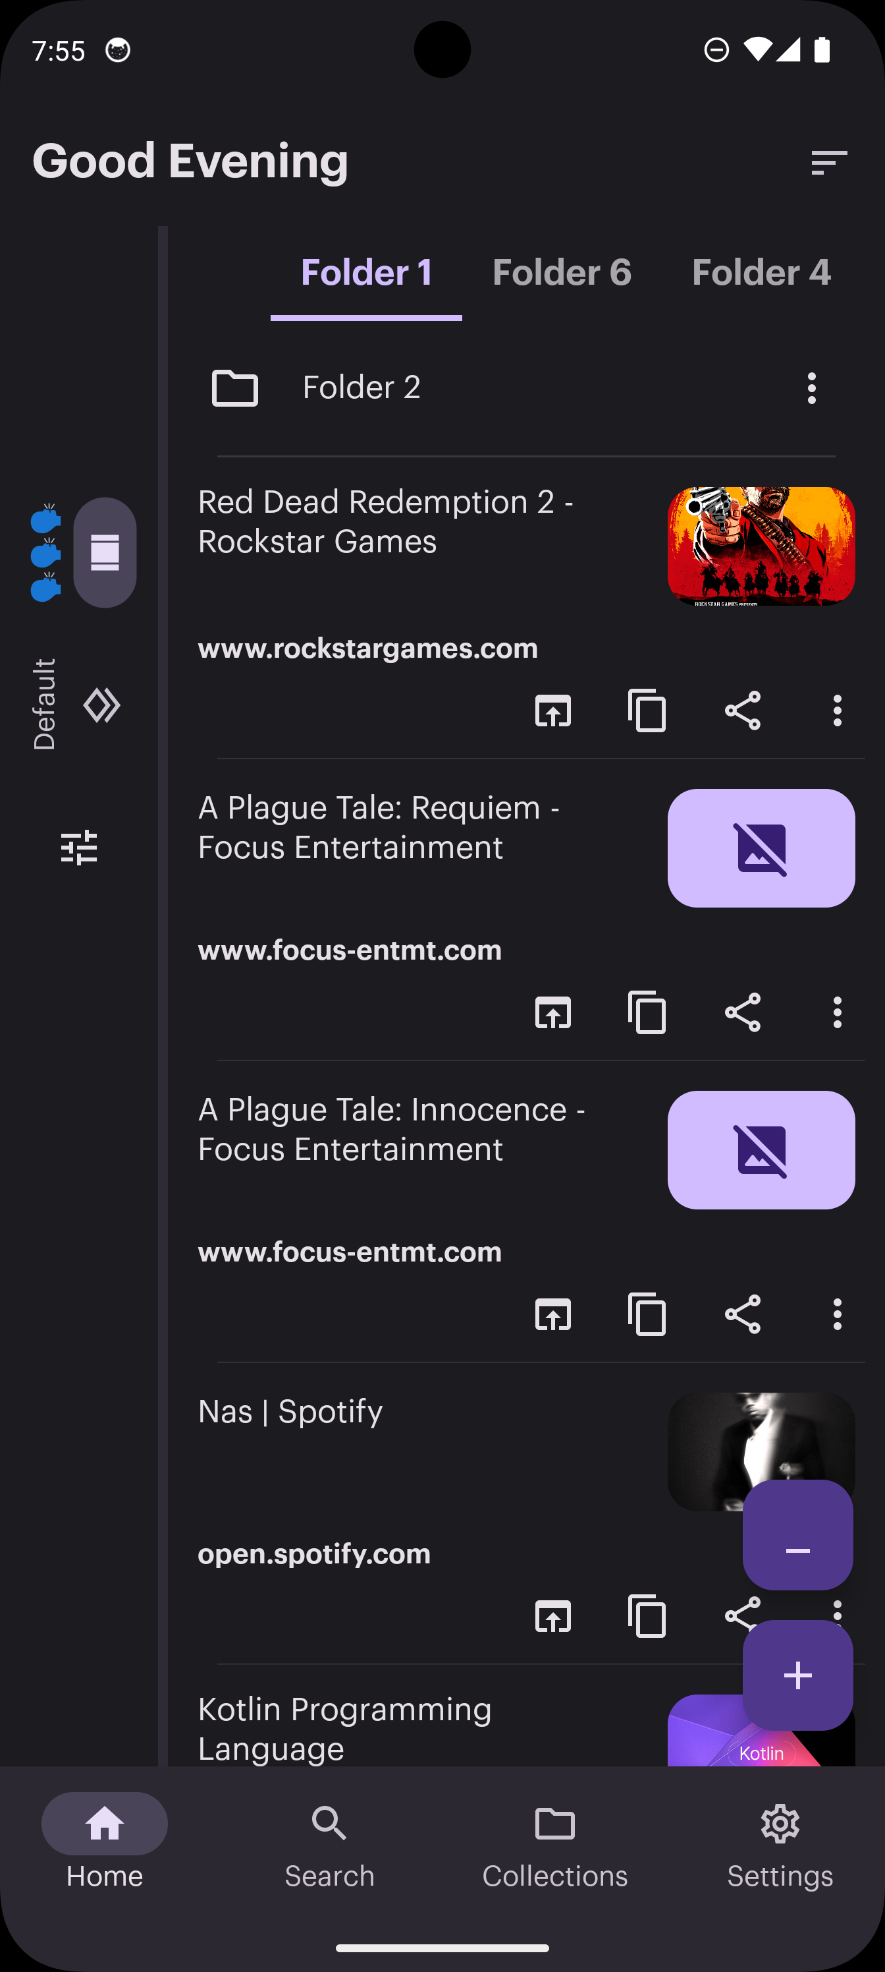Share the A Plague Tale: Innocence link
Image resolution: width=885 pixels, height=1972 pixels.
pos(742,1314)
